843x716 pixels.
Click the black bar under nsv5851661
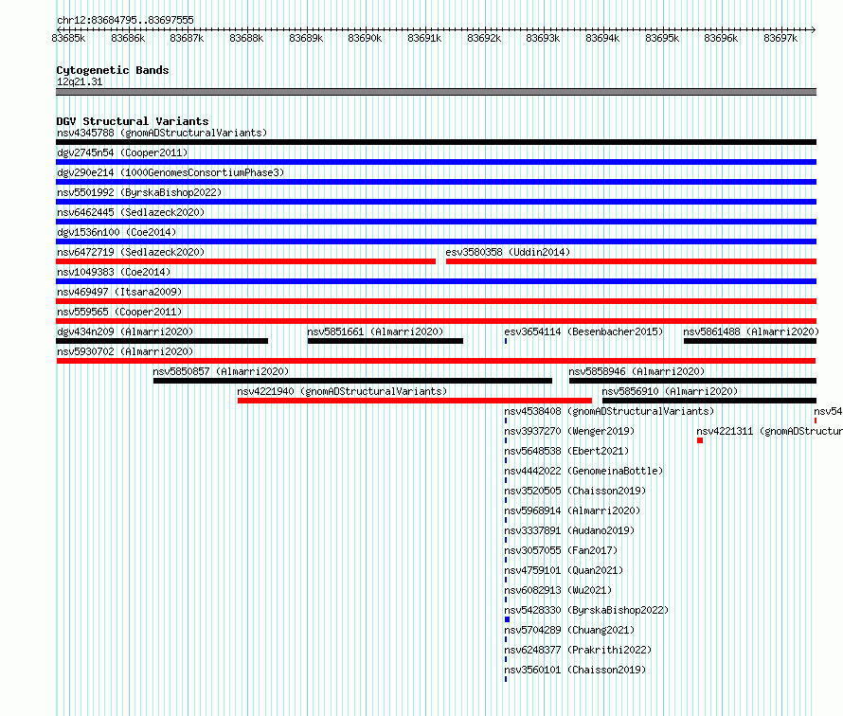[x=385, y=341]
